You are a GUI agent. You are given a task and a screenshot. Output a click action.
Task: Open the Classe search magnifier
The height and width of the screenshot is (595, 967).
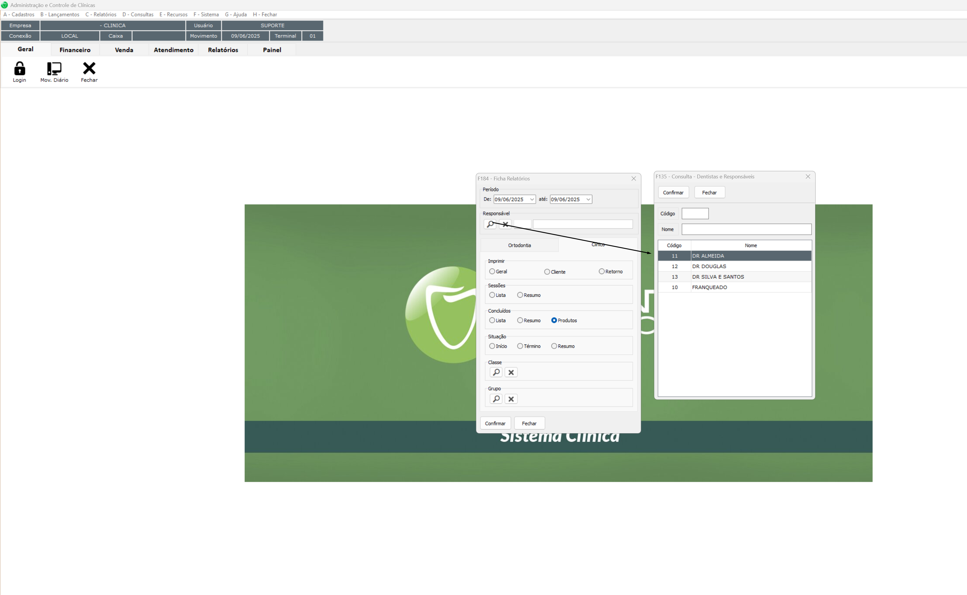click(496, 372)
